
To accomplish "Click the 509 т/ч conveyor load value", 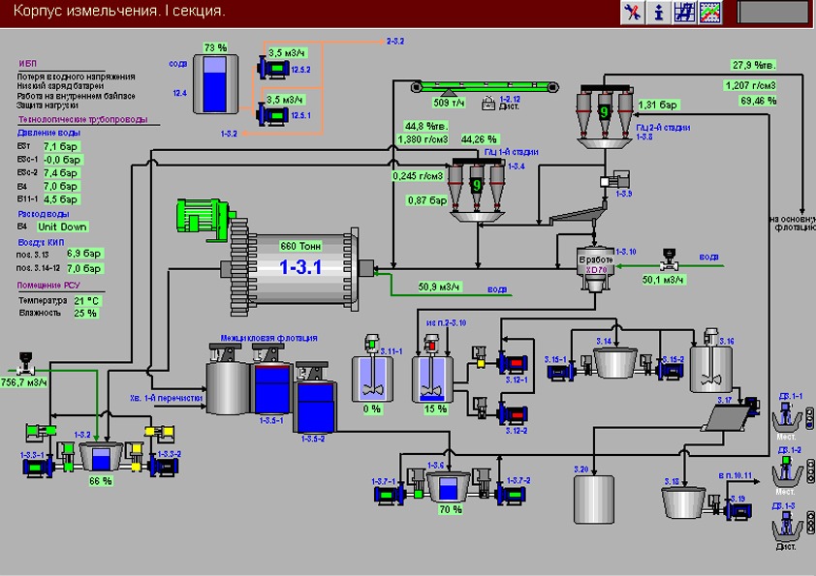I will click(448, 103).
